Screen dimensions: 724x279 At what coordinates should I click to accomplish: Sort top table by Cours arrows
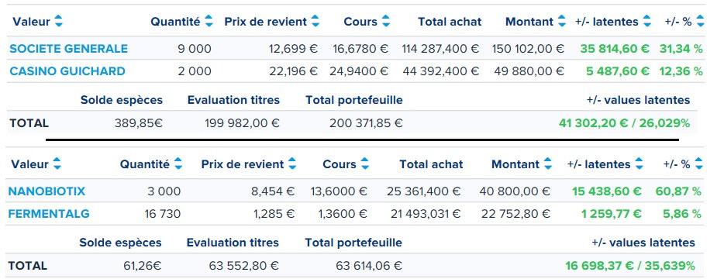pos(386,21)
